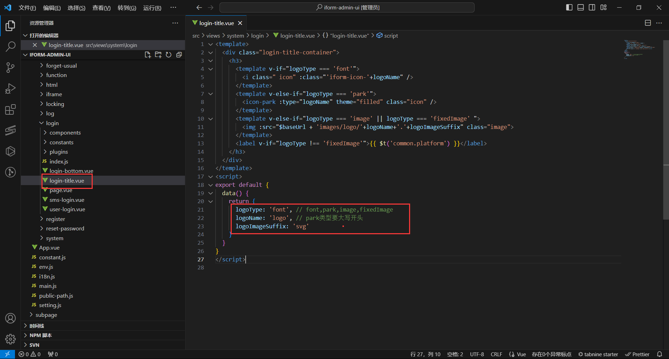Open the 运行(R) menu
Viewport: 669px width, 359px height.
[152, 8]
